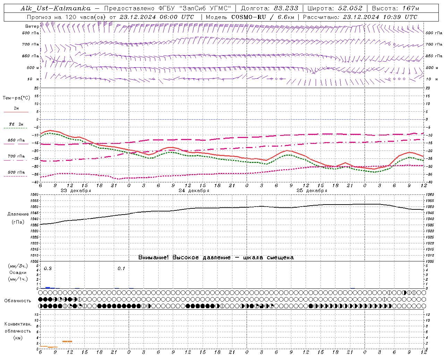This screenshot has height=355, width=444.
Task: Click the Td 2м dew point legend entry
Action: (16, 124)
